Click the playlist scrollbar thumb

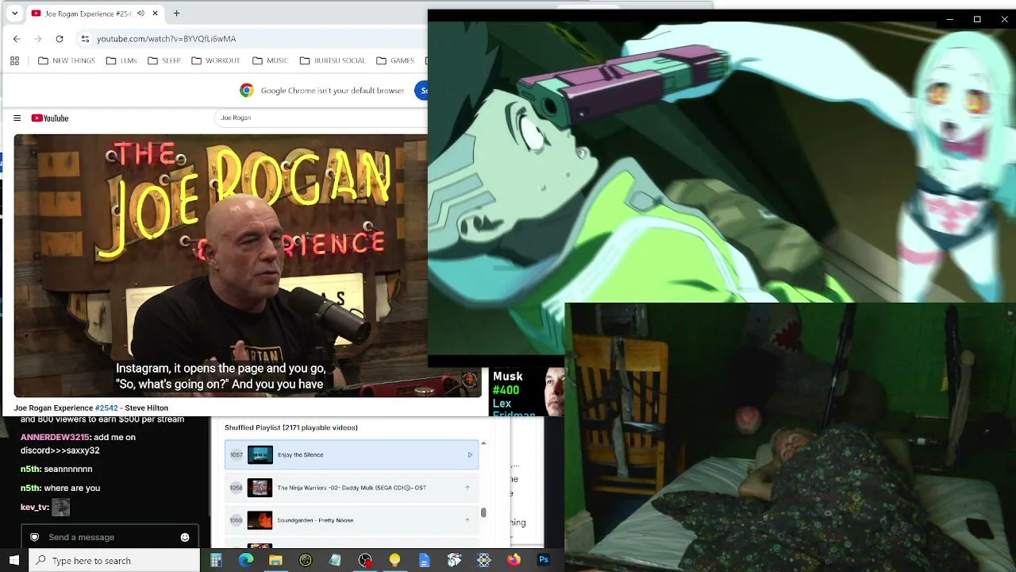pos(483,512)
